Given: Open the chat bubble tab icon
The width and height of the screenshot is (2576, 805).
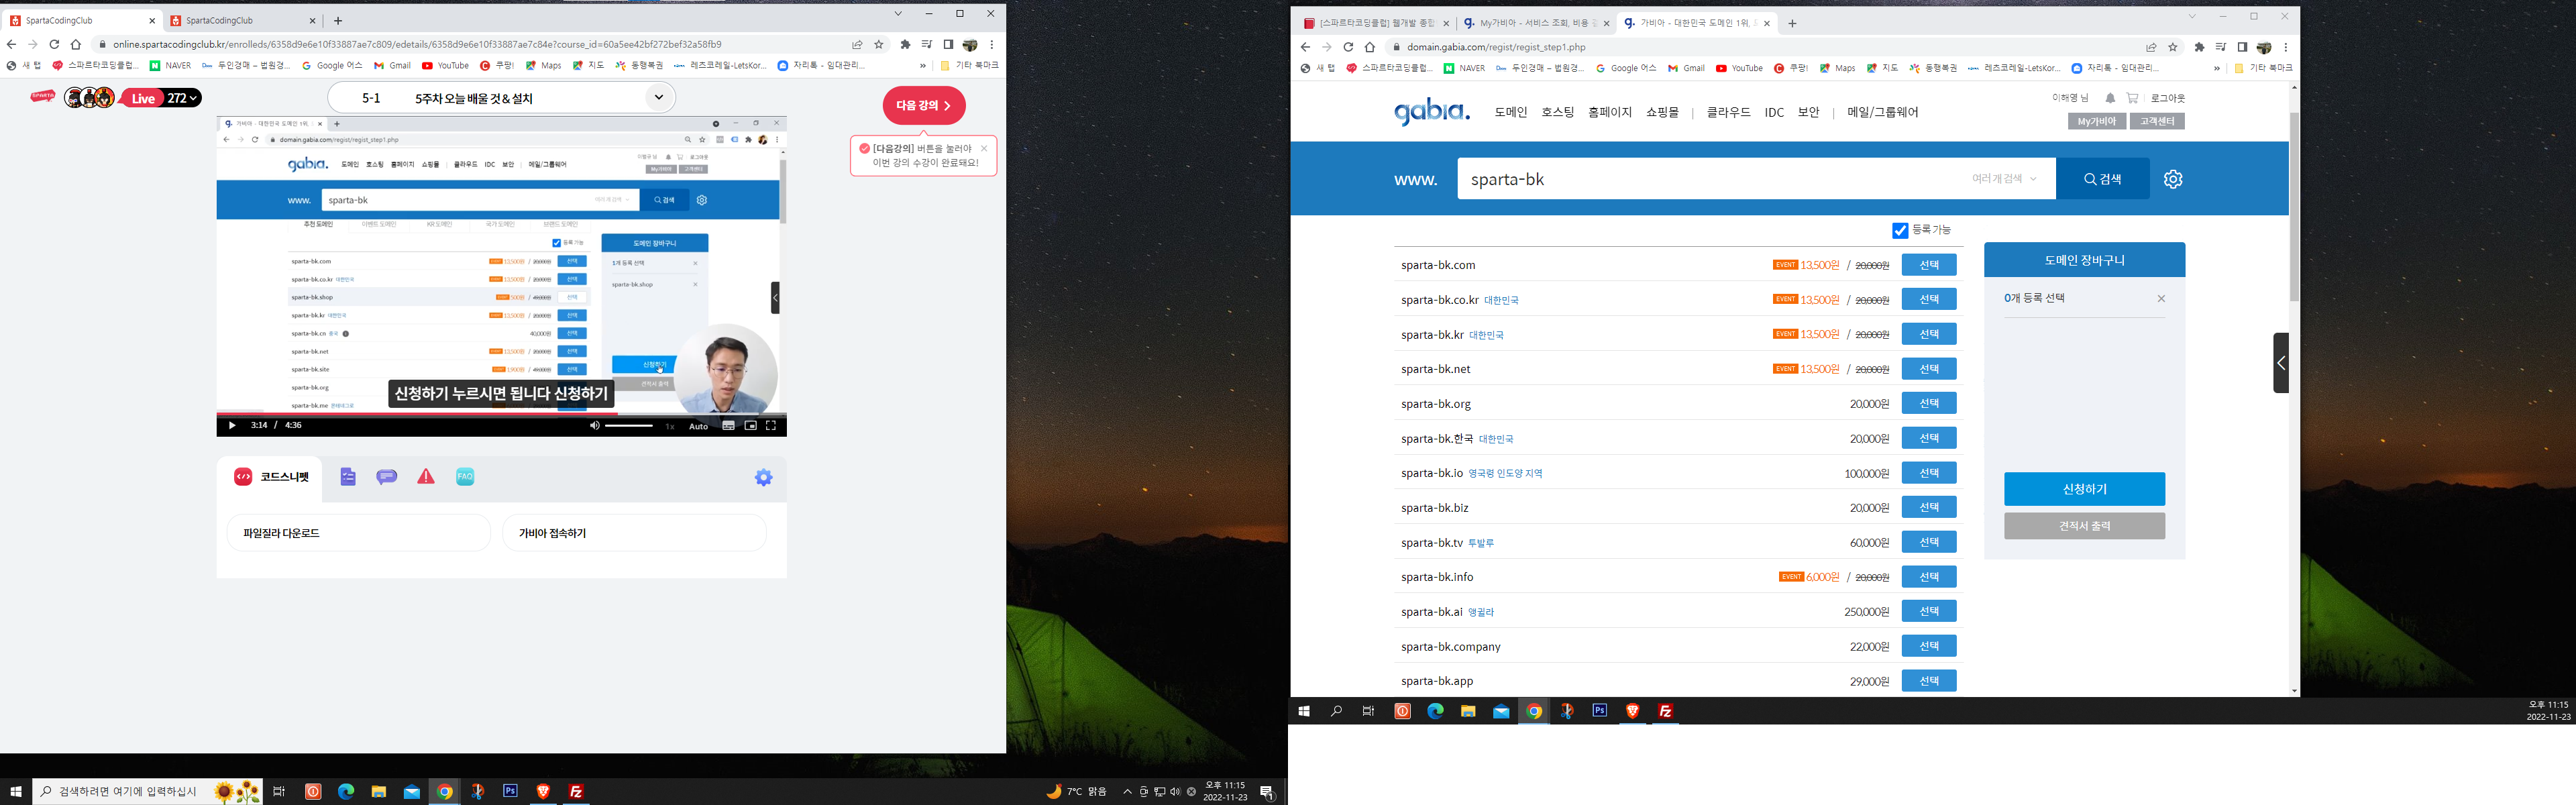Looking at the screenshot, I should click(387, 477).
